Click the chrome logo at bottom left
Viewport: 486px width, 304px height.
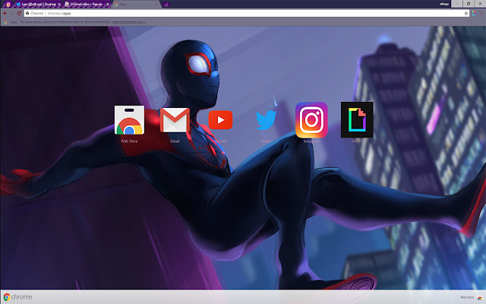17,297
